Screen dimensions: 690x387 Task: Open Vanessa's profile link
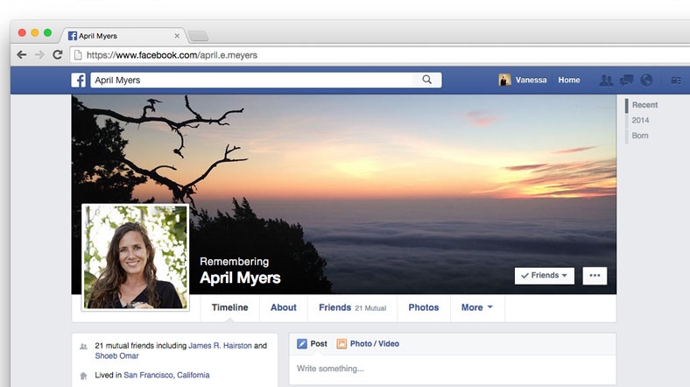[x=532, y=80]
